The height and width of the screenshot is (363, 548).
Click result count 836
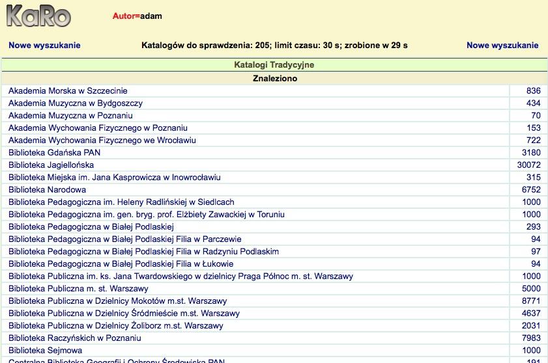[x=533, y=91]
